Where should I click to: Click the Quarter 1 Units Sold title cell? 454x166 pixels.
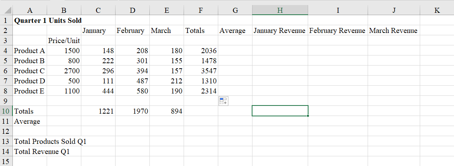coord(30,20)
